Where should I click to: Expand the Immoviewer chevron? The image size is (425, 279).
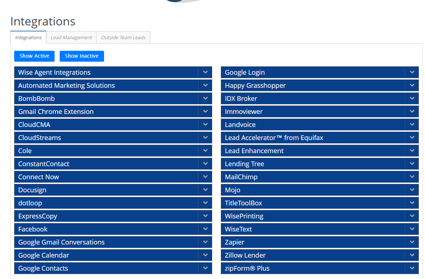412,111
